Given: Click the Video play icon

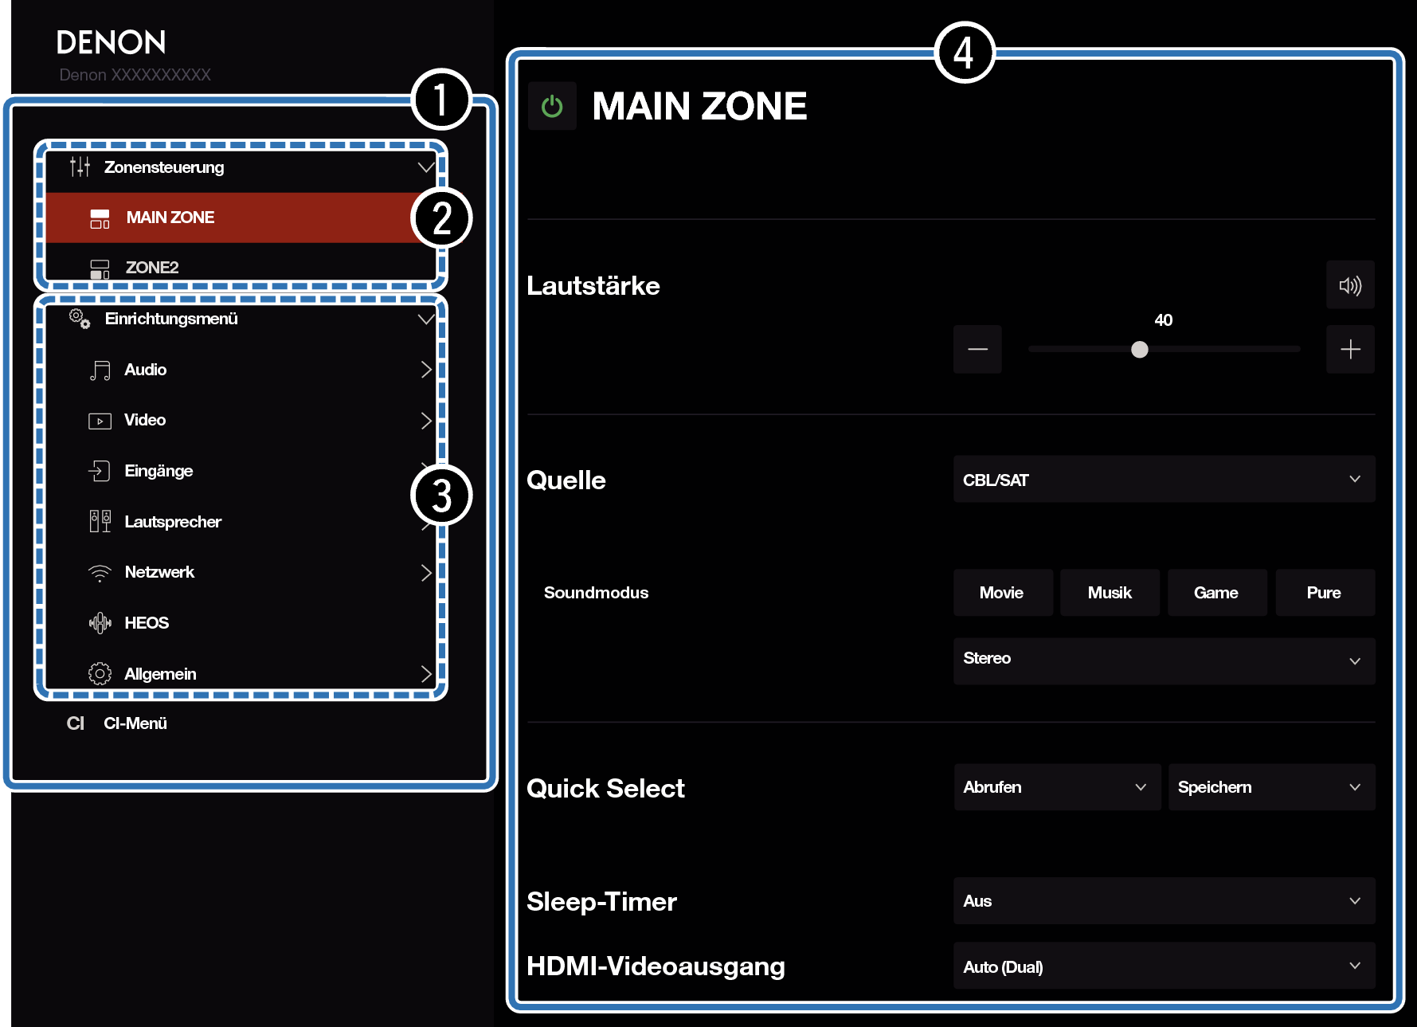Looking at the screenshot, I should tap(100, 421).
